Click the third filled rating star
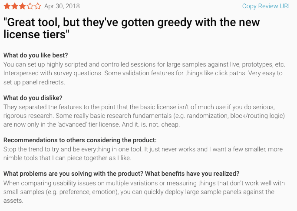 point(22,6)
